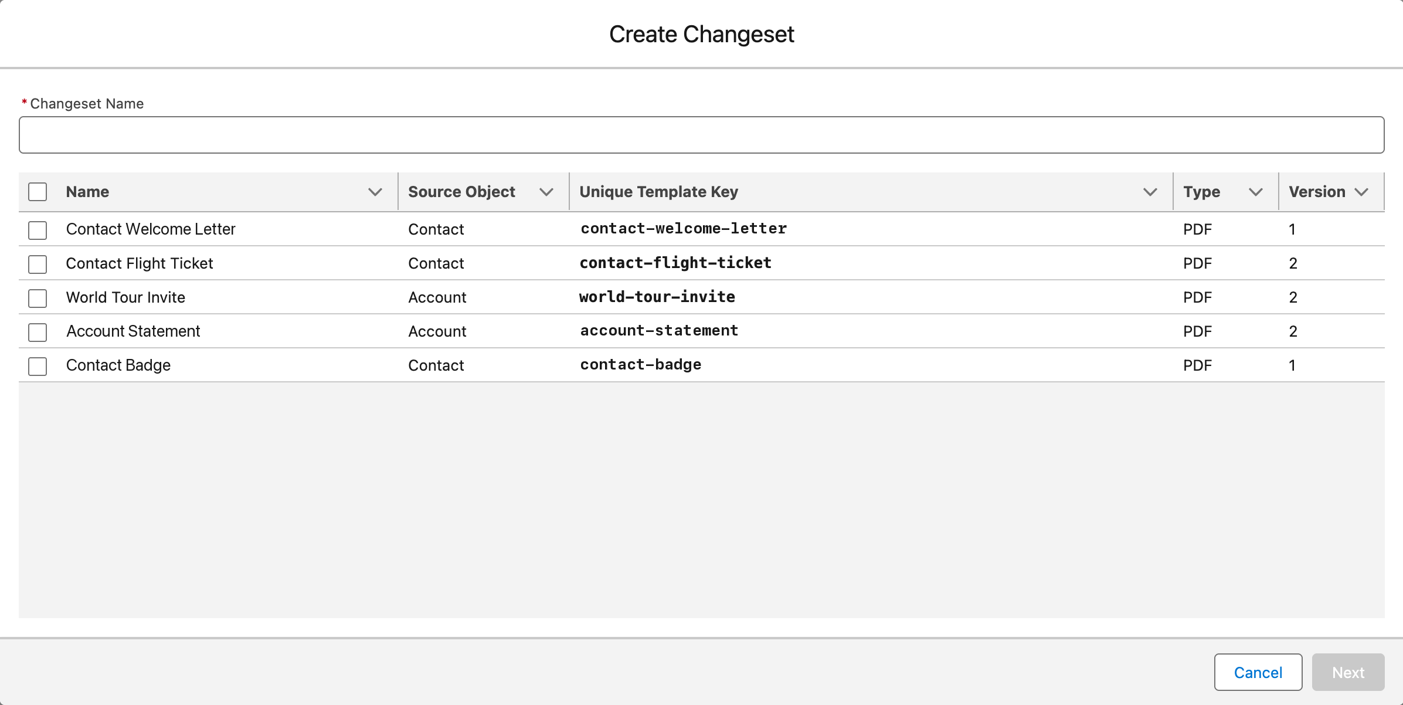Click the Source Object column header
The width and height of the screenshot is (1403, 705).
(461, 192)
